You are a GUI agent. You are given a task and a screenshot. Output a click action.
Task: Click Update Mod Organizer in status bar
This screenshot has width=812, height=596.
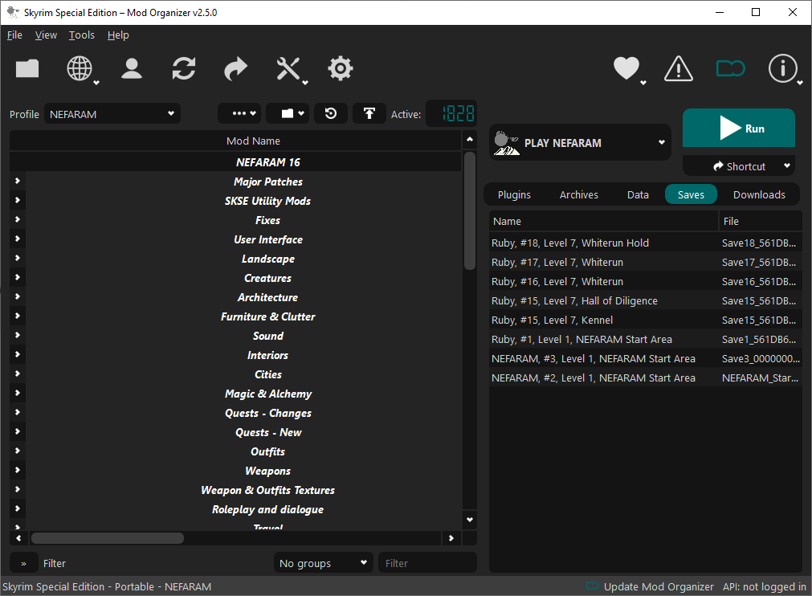click(x=659, y=586)
